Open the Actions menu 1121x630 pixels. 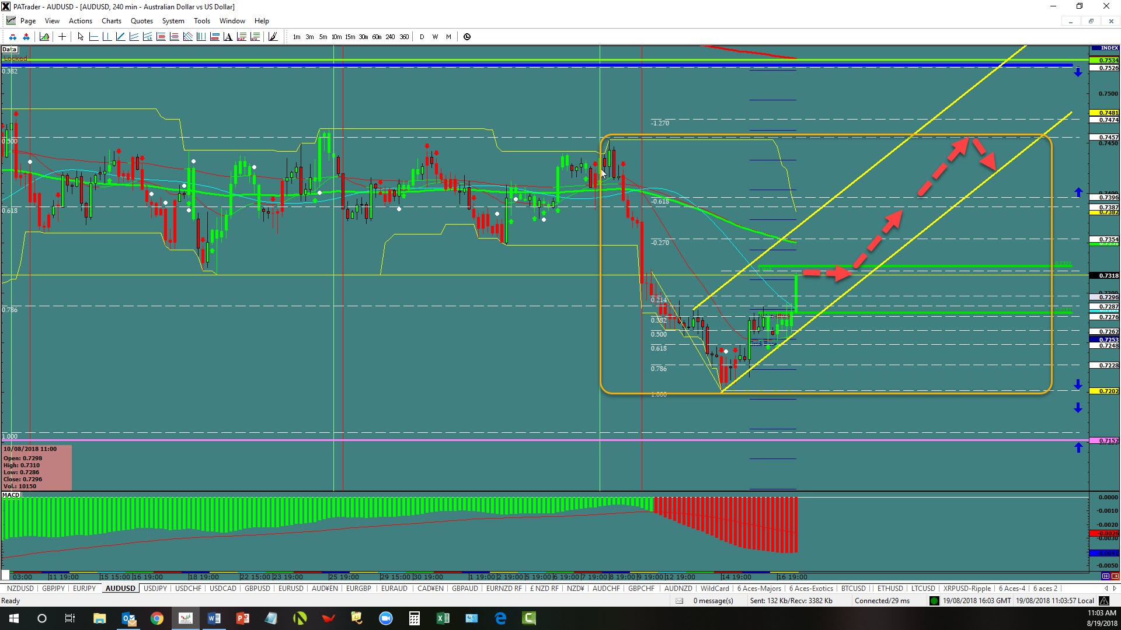[81, 21]
